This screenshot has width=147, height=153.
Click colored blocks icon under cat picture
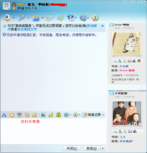[134, 61]
